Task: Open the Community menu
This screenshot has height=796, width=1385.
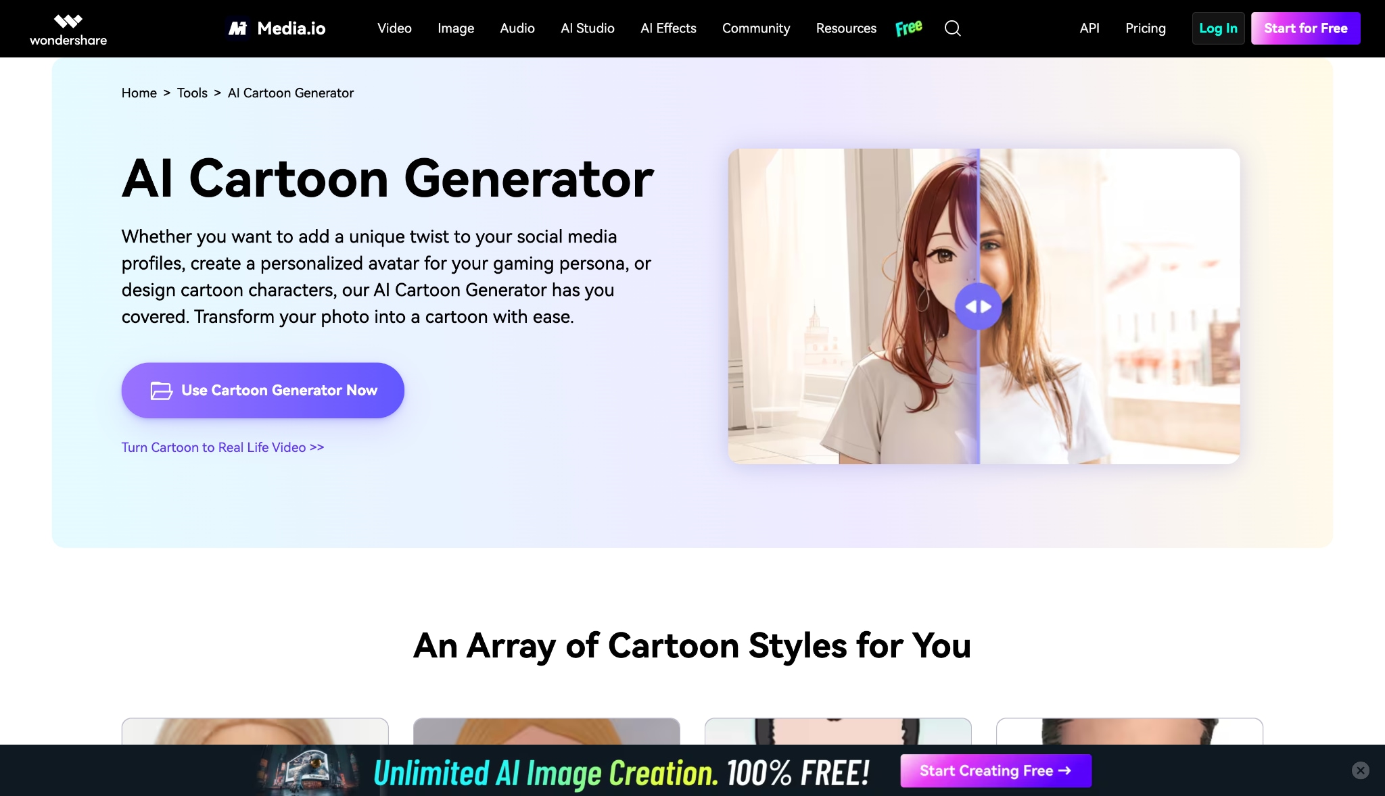Action: point(756,28)
